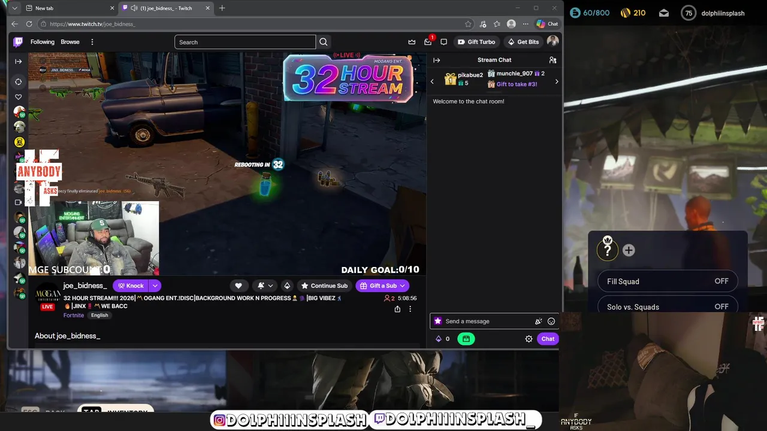This screenshot has width=767, height=431.
Task: Open the browser tab search chevron
Action: (14, 8)
